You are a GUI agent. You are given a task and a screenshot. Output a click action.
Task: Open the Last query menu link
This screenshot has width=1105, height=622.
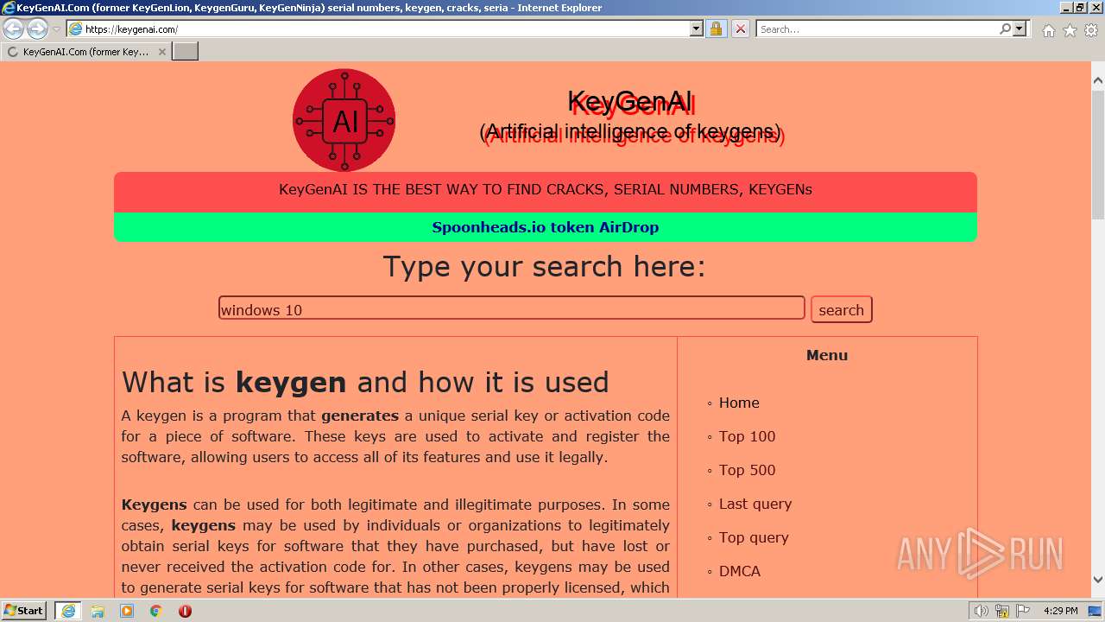pos(755,504)
